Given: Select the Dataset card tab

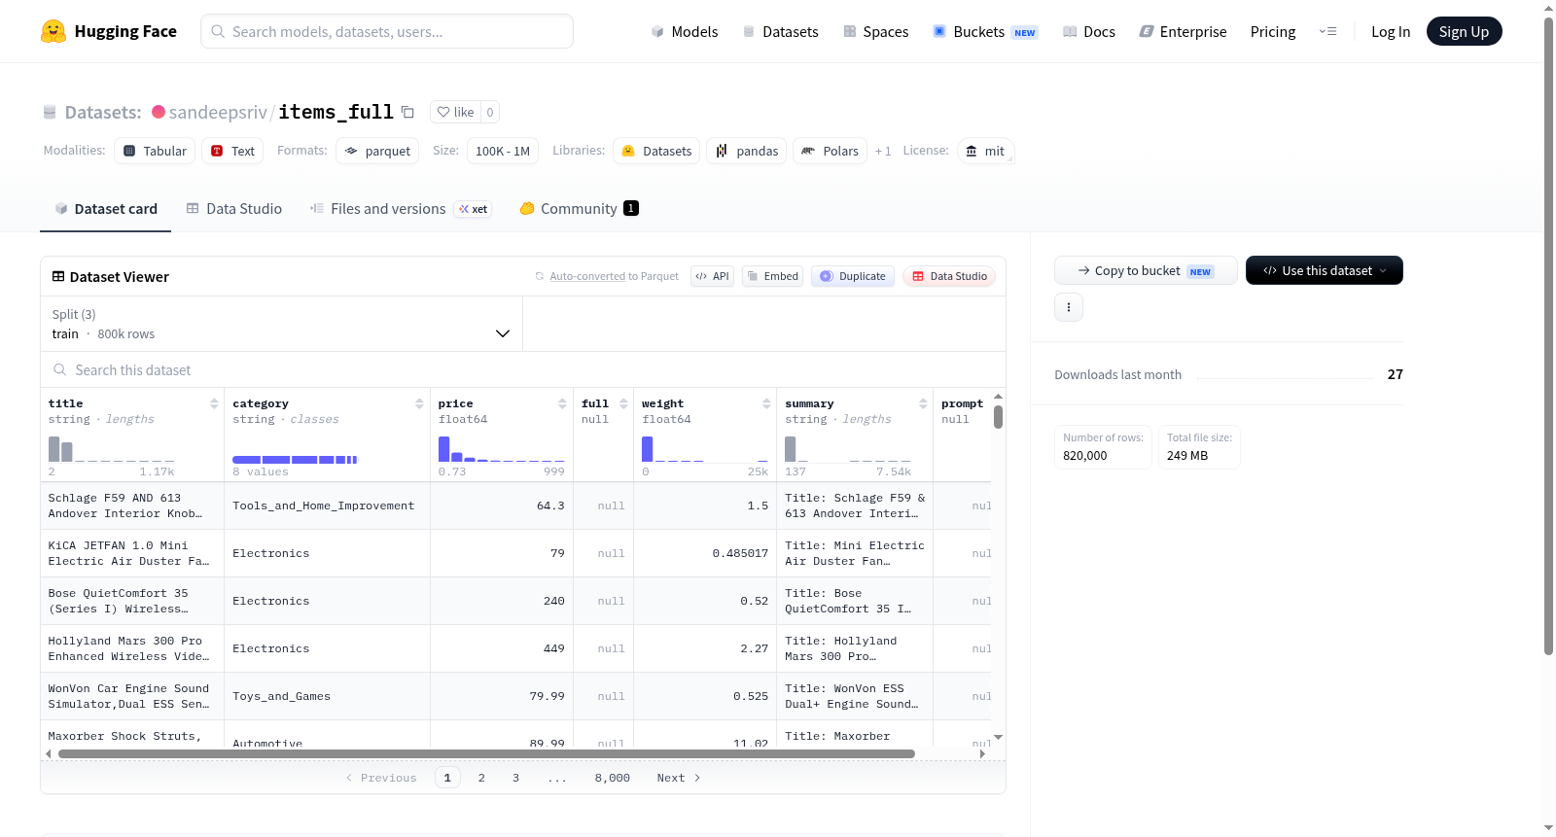Looking at the screenshot, I should [106, 209].
